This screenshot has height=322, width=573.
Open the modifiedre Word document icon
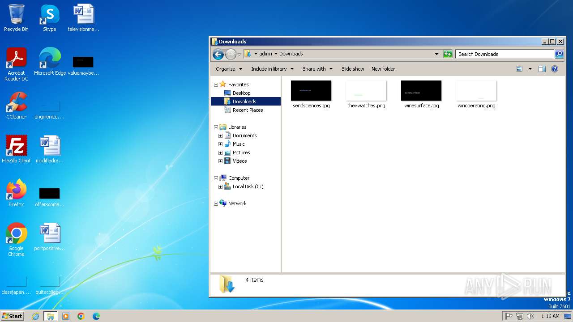50,149
